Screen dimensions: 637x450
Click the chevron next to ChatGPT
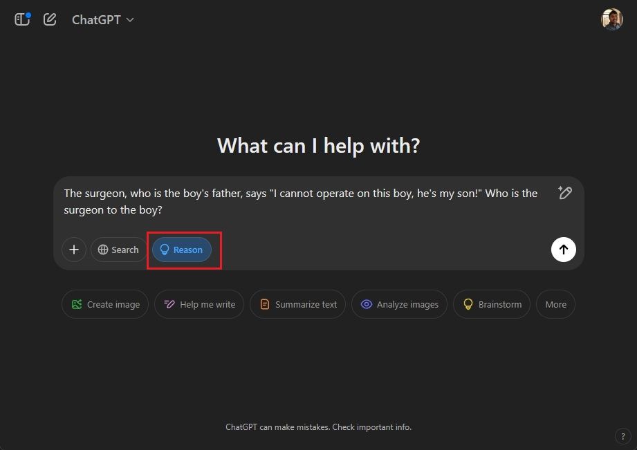point(130,20)
